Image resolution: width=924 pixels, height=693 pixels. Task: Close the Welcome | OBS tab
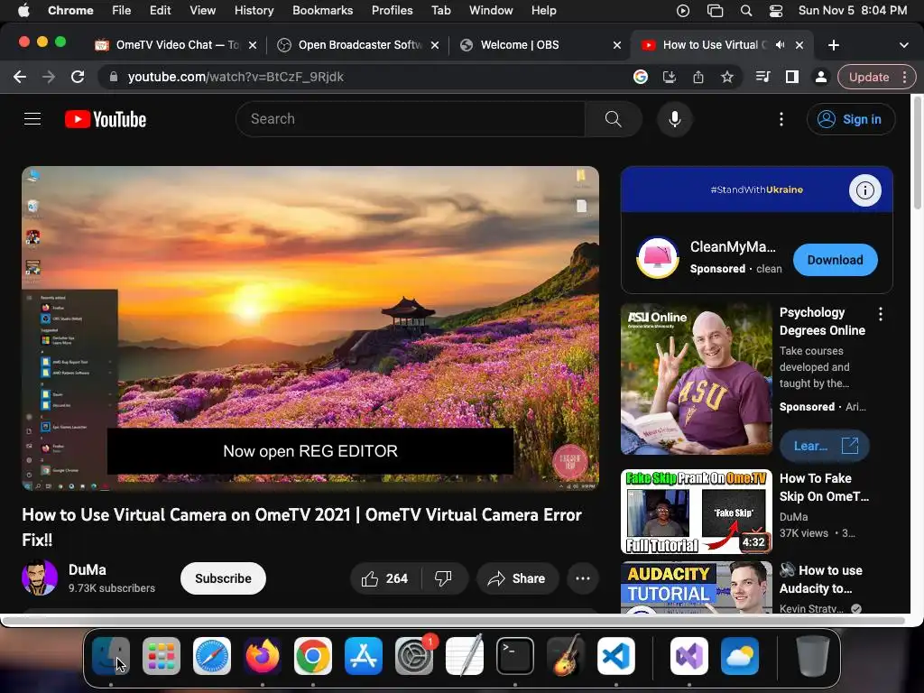pos(617,45)
